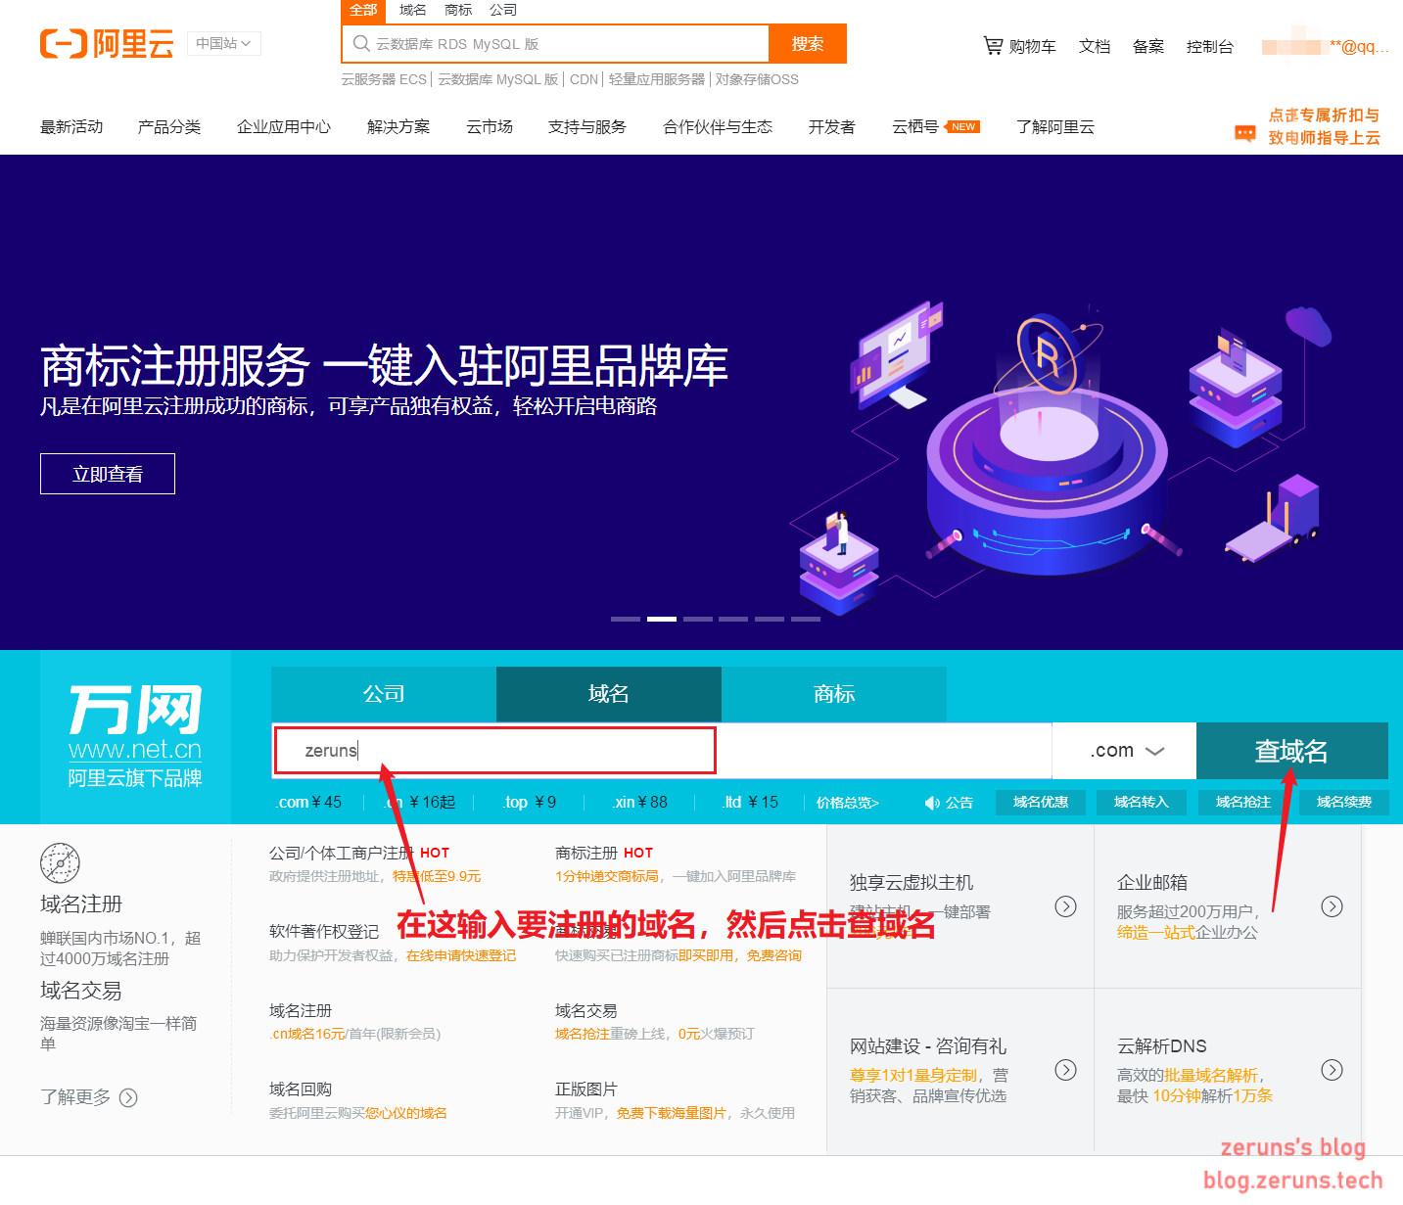The image size is (1403, 1205).
Task: Open the .com suffix dropdown
Action: coord(1126,751)
